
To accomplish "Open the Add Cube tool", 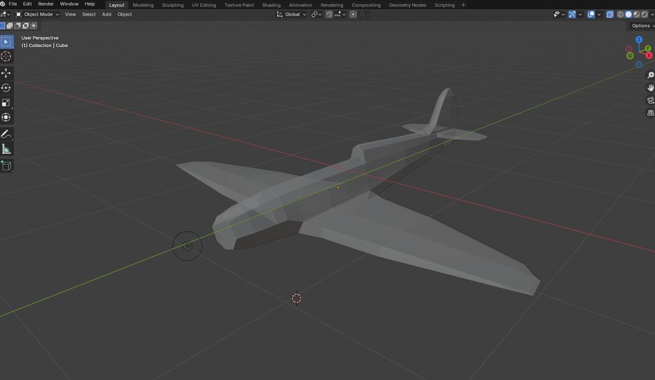I will 6,165.
